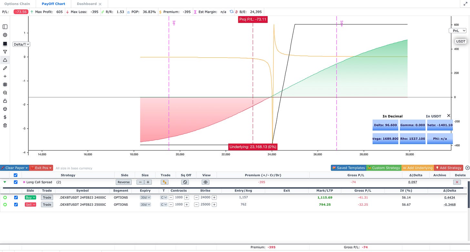Click the Vega: 1689.800 Greek tile

(x=385, y=139)
